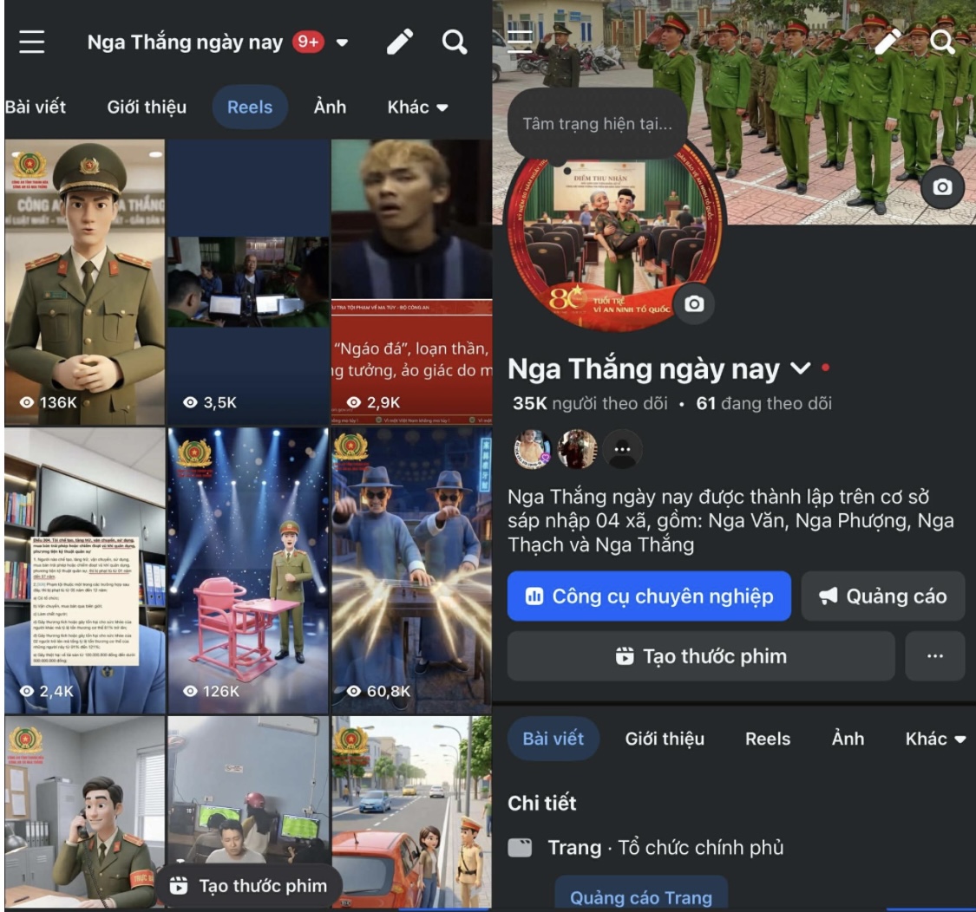This screenshot has width=976, height=912.
Task: Select the Ảnh tab on the Reels screen
Action: pos(330,107)
